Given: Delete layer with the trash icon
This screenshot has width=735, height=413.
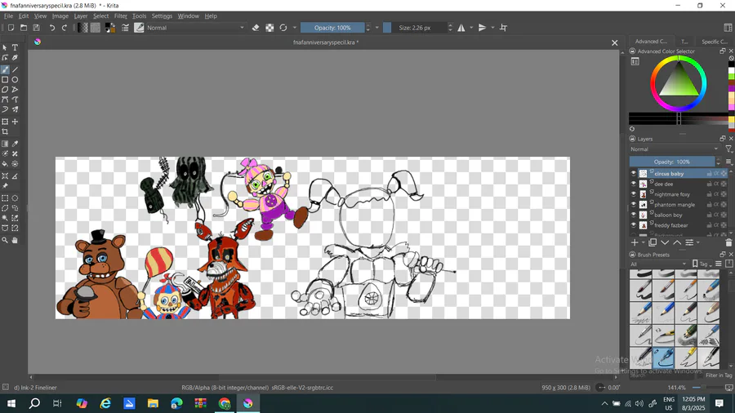Looking at the screenshot, I should (728, 242).
